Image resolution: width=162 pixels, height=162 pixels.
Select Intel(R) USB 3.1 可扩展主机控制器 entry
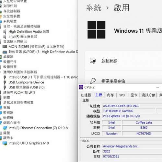43,77
